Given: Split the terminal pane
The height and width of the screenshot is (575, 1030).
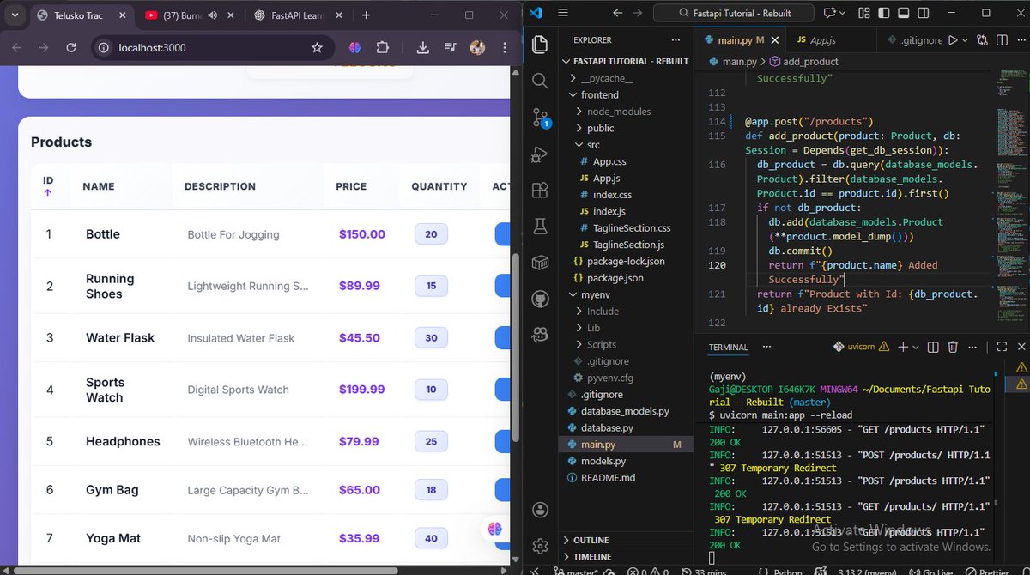Looking at the screenshot, I should pos(934,347).
